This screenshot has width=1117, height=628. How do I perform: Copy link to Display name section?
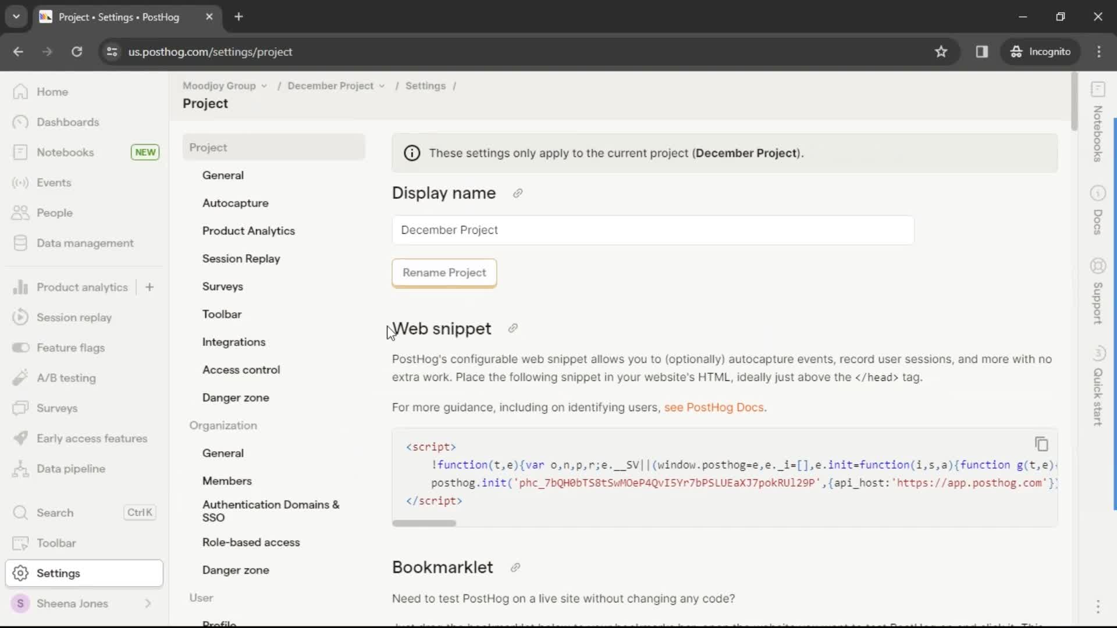tap(518, 194)
